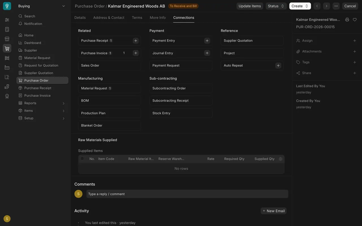The width and height of the screenshot is (362, 226).
Task: Open the Create dropdown button
Action: click(x=300, y=6)
